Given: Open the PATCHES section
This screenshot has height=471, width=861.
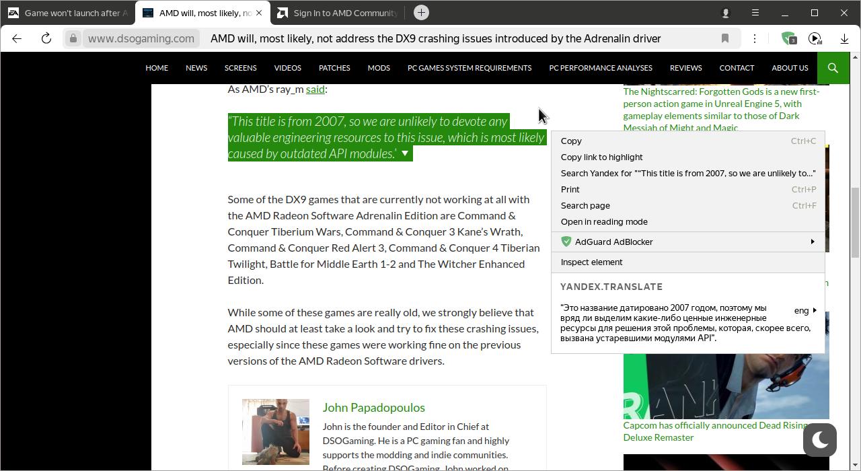Looking at the screenshot, I should [x=334, y=68].
